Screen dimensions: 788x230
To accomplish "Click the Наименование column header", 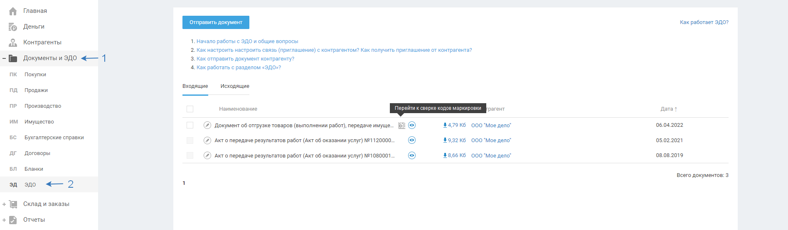I will tap(238, 109).
